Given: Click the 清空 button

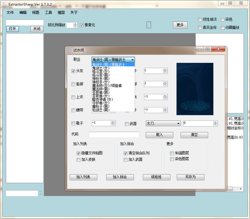Looking at the screenshot, I should coord(194,135).
